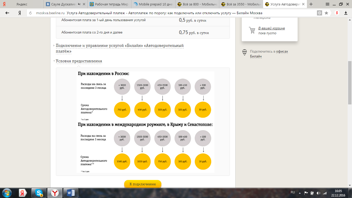The width and height of the screenshot is (352, 198).
Task: Open Skype from the taskbar
Action: pyautogui.click(x=39, y=193)
